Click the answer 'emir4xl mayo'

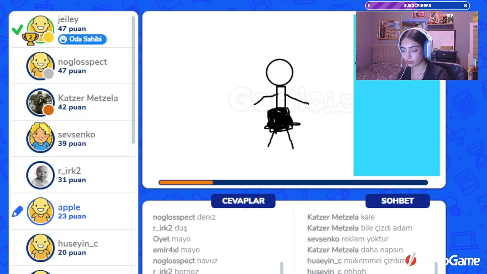coord(176,250)
